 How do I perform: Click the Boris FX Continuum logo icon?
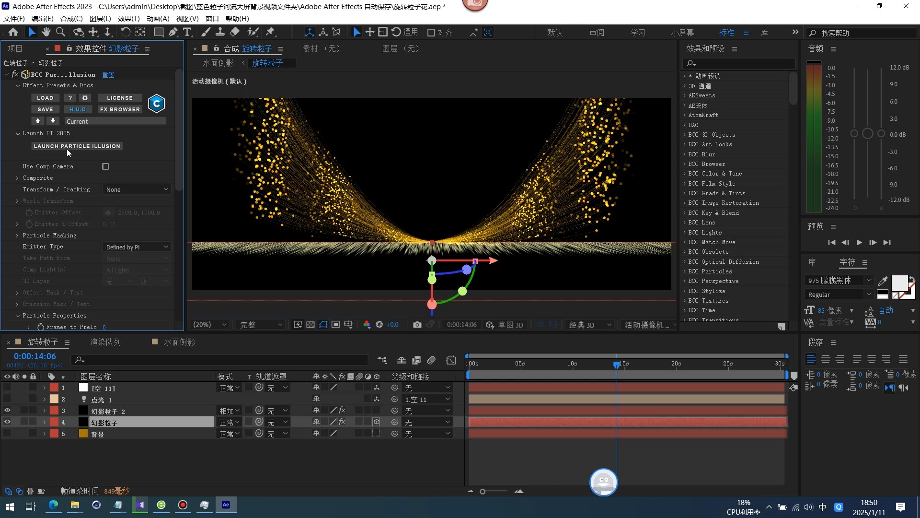(x=157, y=104)
